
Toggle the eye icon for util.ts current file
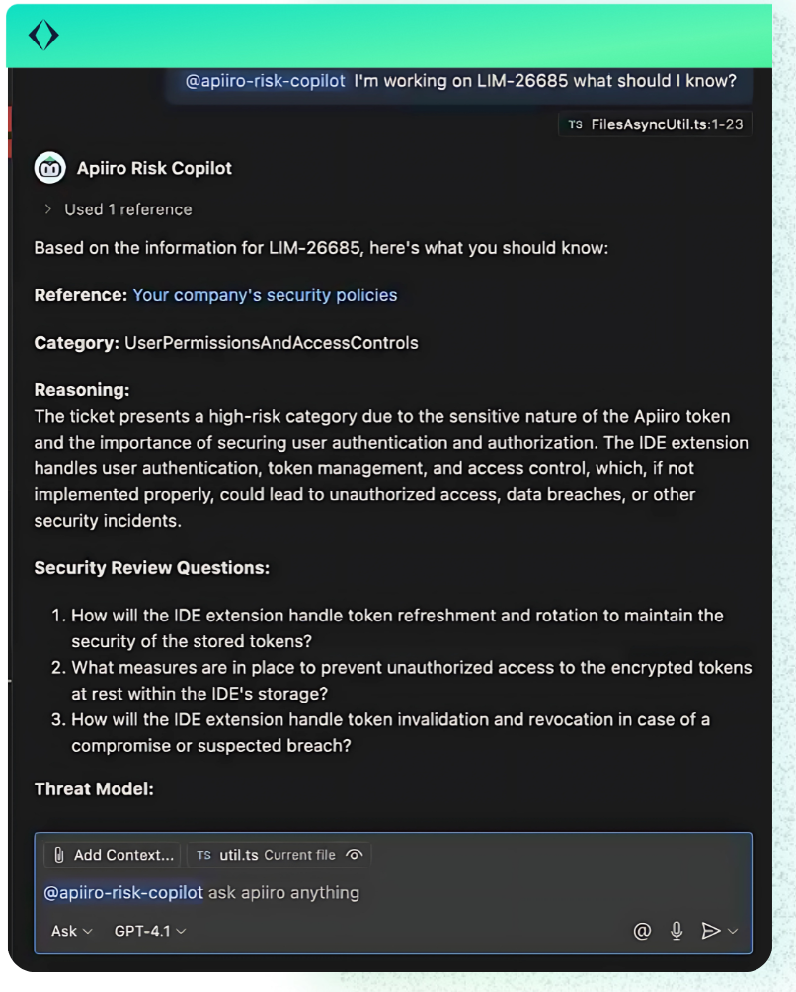point(356,855)
